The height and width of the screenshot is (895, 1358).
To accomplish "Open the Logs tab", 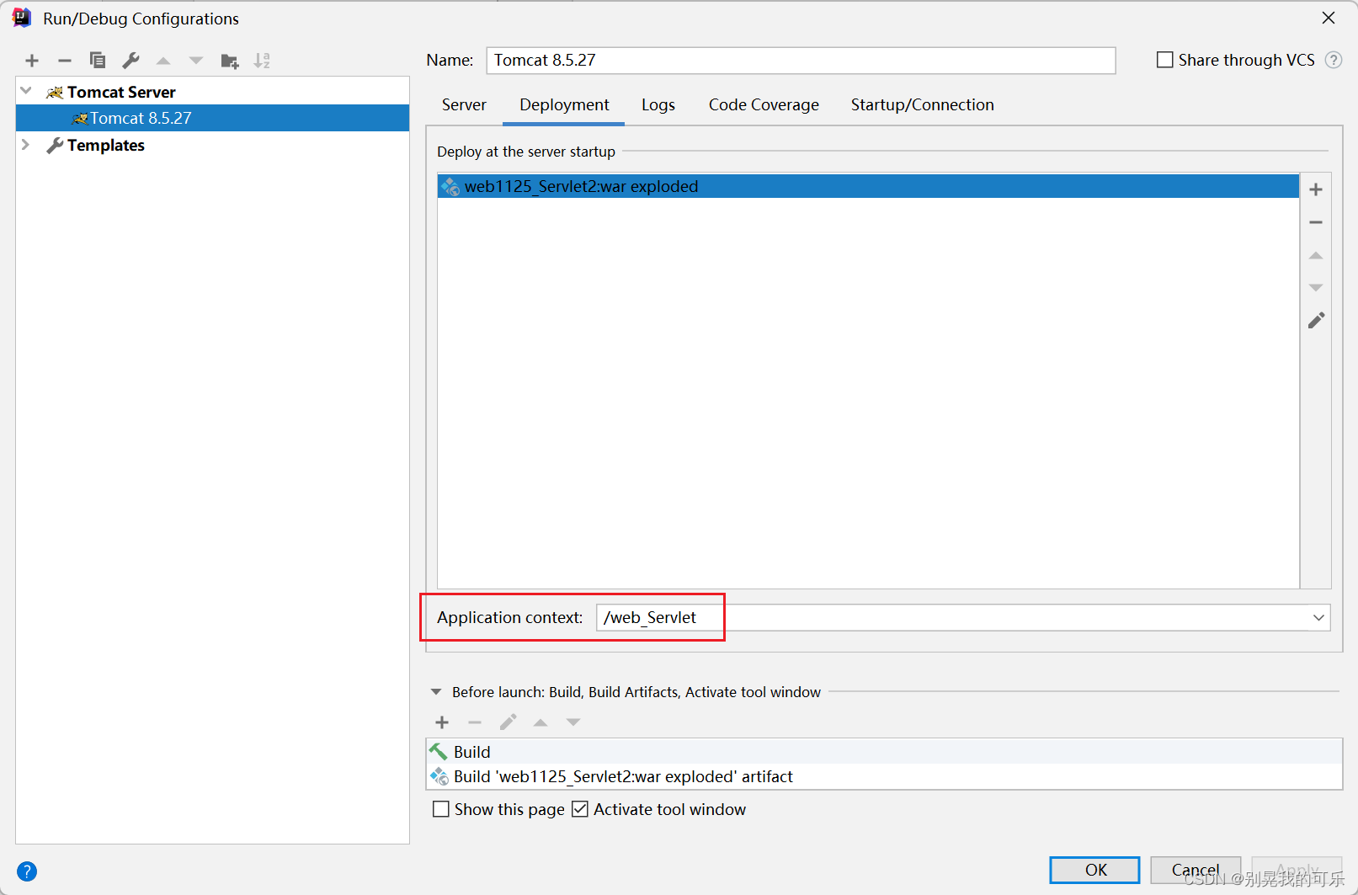I will pyautogui.click(x=658, y=105).
